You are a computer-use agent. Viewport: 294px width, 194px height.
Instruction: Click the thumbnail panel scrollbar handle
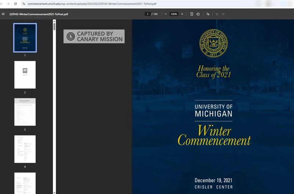pyautogui.click(x=54, y=27)
